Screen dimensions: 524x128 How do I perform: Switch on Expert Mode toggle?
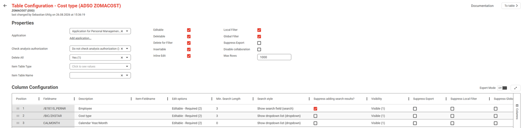click(x=502, y=88)
